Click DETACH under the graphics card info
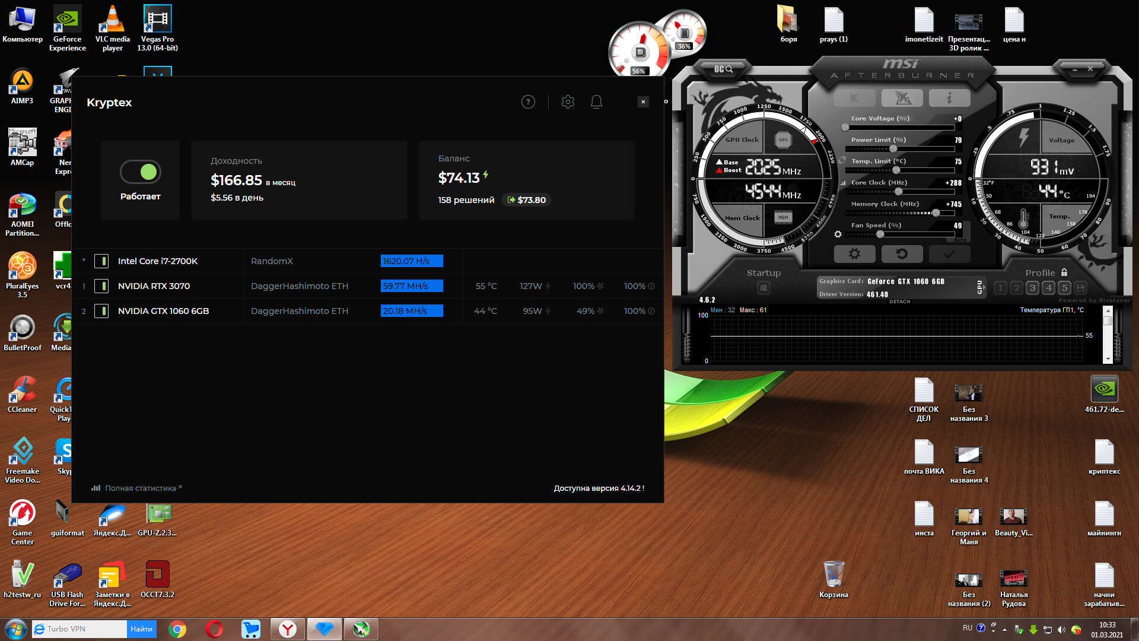The image size is (1139, 641). (899, 302)
